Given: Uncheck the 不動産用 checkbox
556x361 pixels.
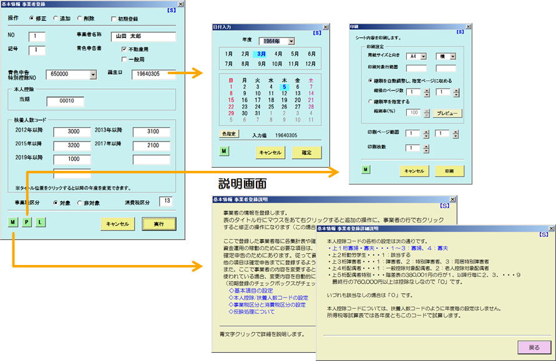Looking at the screenshot, I should tap(124, 49).
